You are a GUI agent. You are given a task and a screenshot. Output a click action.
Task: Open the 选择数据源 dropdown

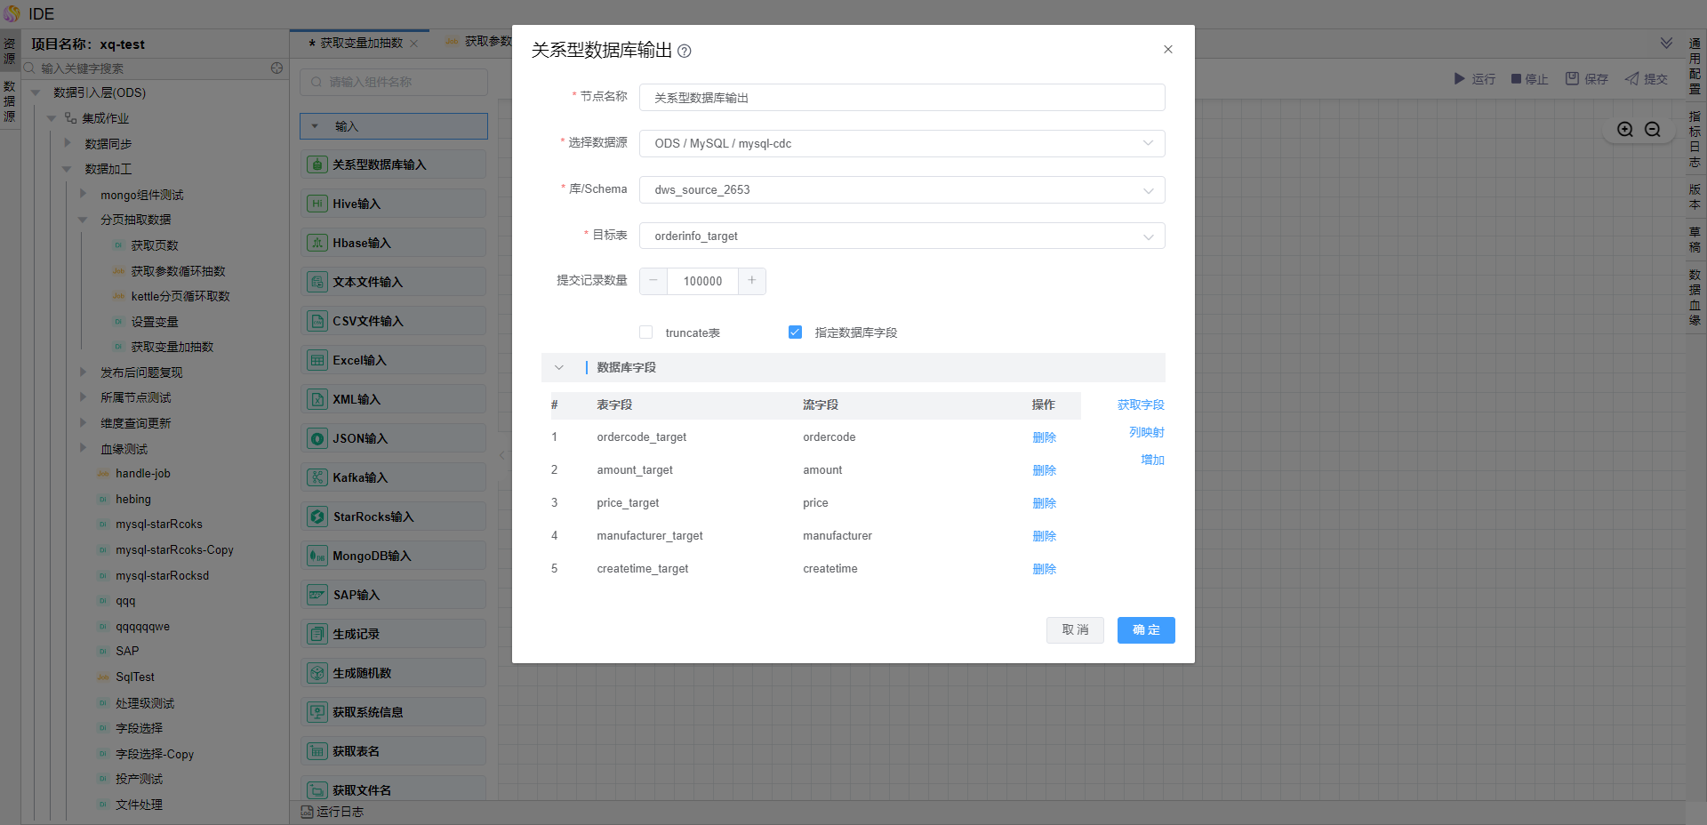tap(902, 144)
